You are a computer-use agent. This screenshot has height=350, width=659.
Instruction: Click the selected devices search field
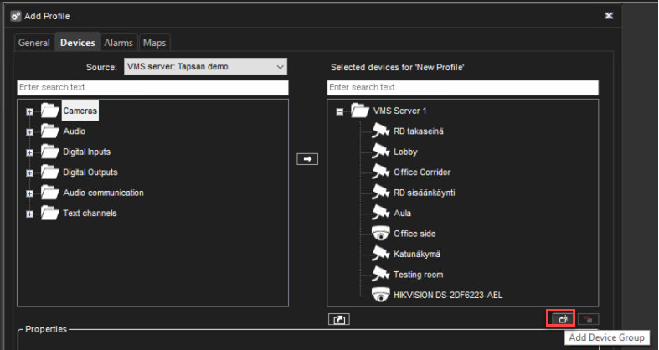click(462, 88)
